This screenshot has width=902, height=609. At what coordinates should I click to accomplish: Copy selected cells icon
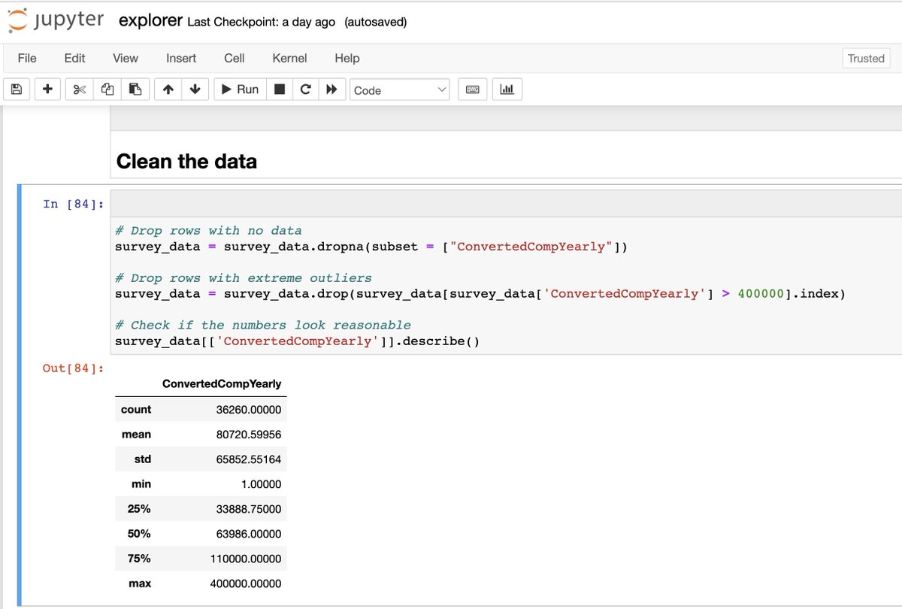(107, 89)
